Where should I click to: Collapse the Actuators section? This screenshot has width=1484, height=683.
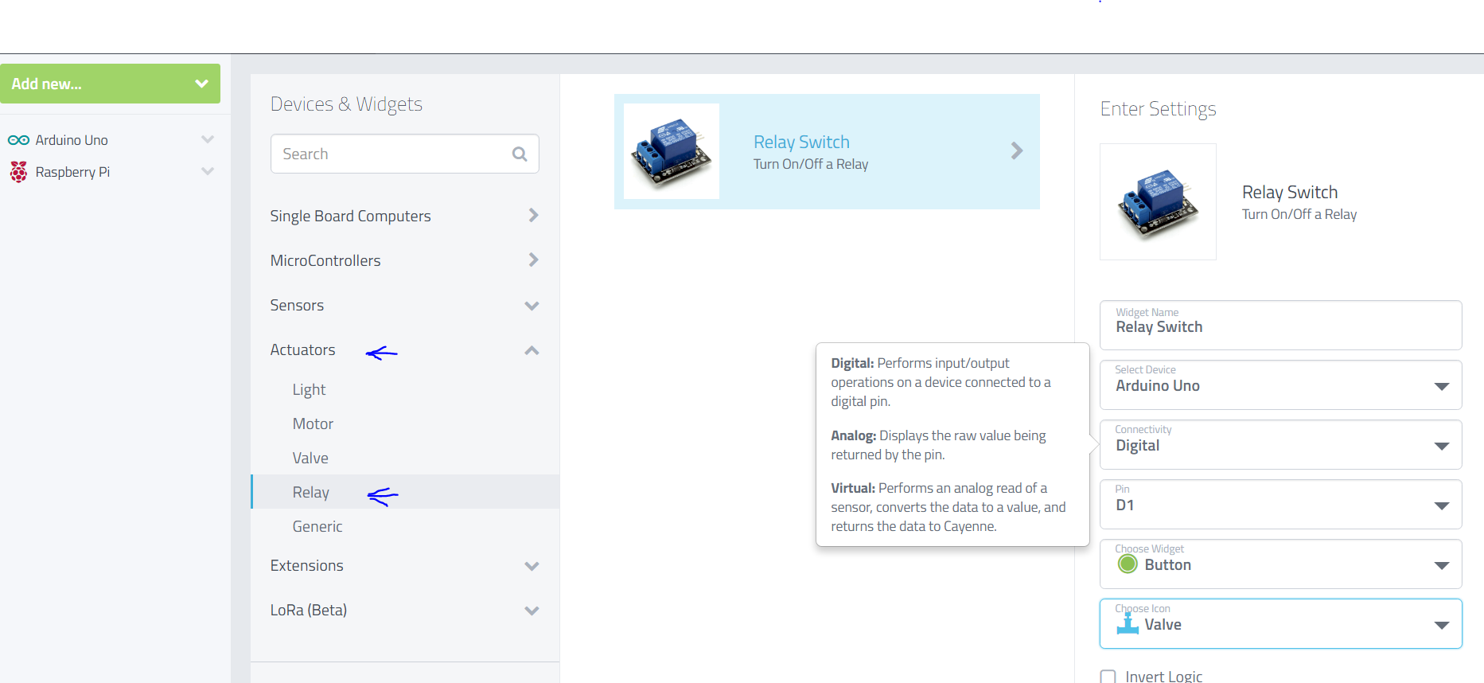(x=532, y=350)
